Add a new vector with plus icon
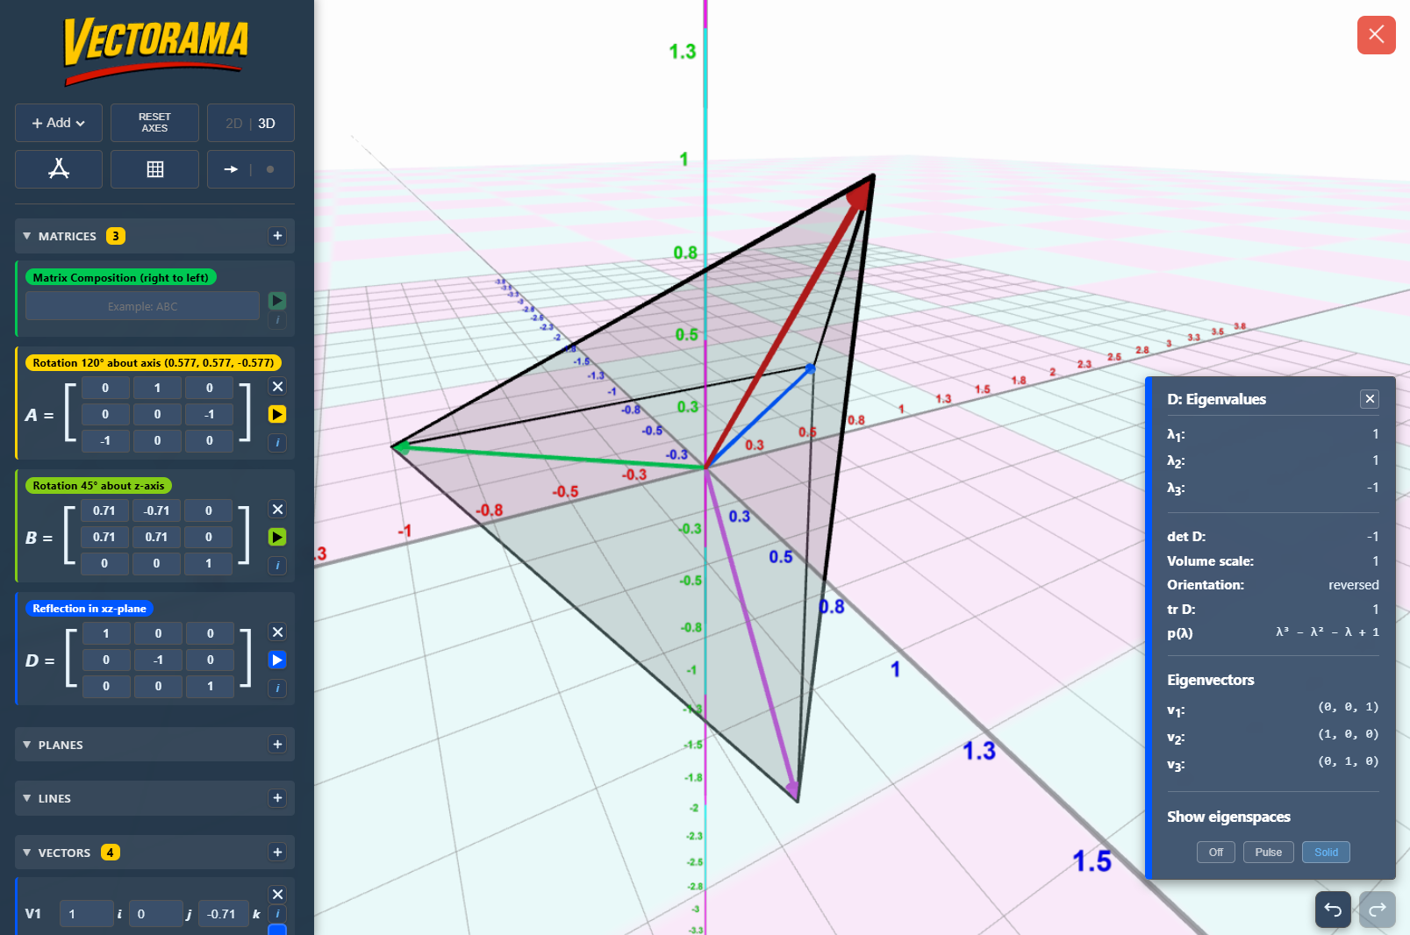Screen dimensions: 1410x935 (277, 853)
